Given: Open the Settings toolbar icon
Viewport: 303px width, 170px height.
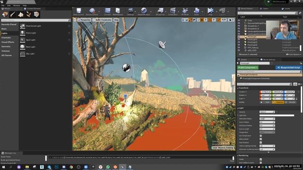Looking at the screenshot, I should coord(131,10).
